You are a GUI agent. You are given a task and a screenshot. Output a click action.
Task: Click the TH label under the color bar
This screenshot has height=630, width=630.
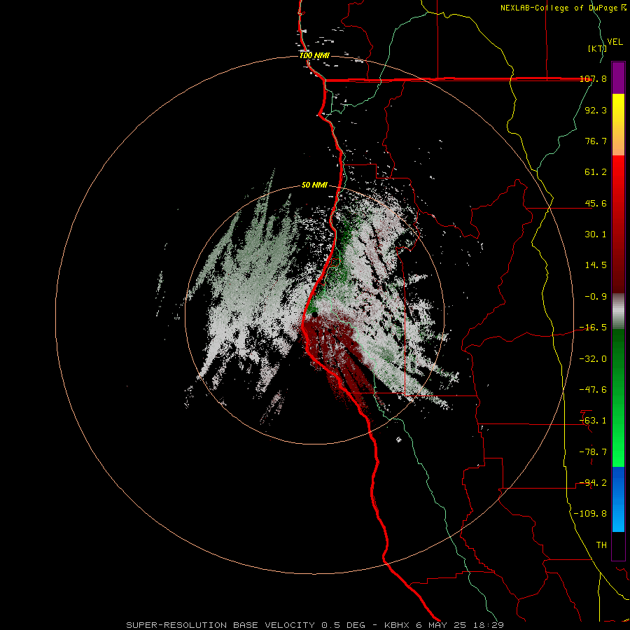click(601, 545)
